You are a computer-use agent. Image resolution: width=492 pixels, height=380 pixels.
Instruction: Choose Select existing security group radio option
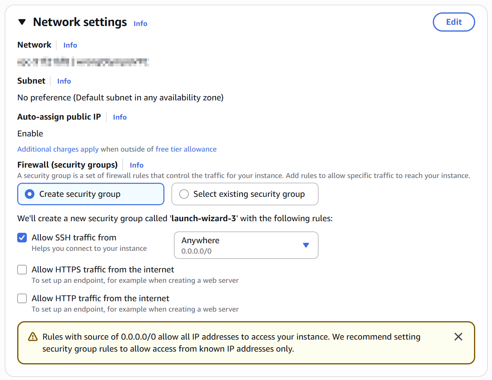[184, 194]
